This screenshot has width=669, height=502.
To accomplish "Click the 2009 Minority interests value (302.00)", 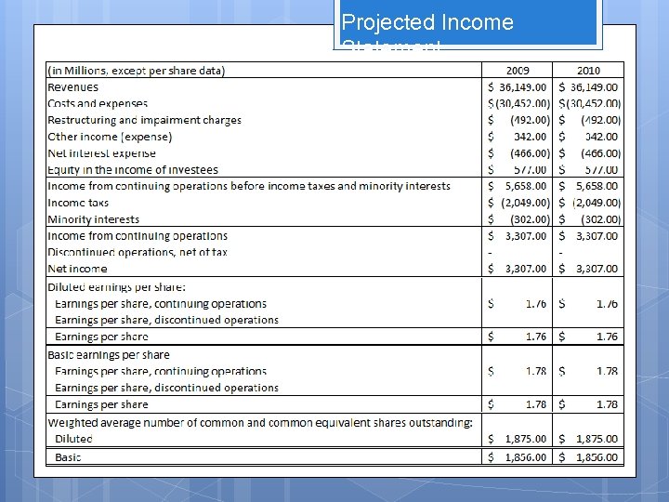I will pyautogui.click(x=530, y=219).
